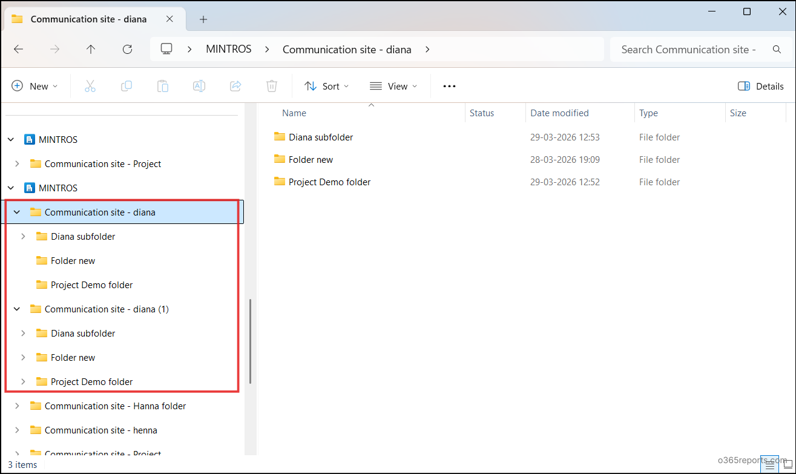Click the Share icon in the toolbar
The image size is (796, 474).
pos(235,85)
